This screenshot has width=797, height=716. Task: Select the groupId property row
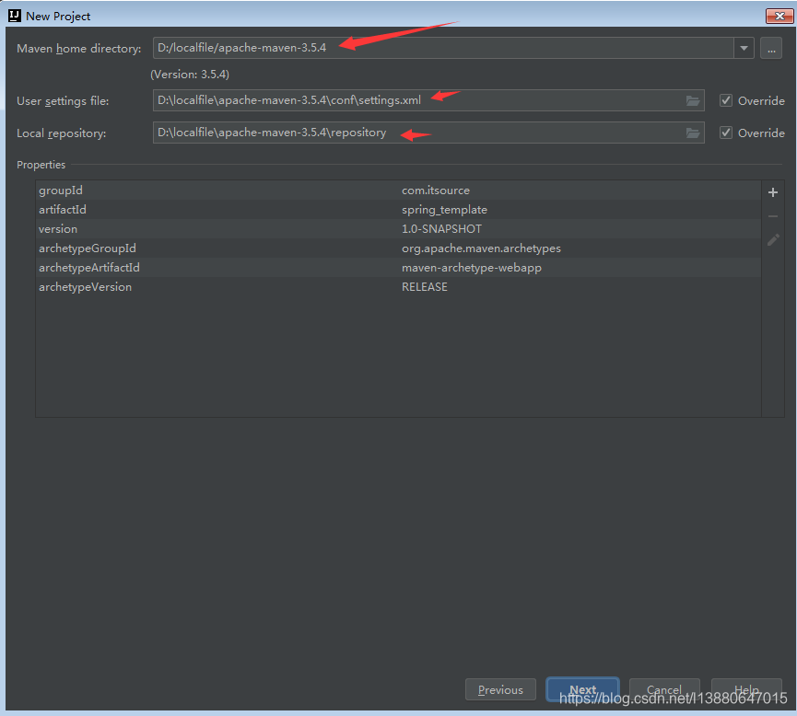point(398,191)
